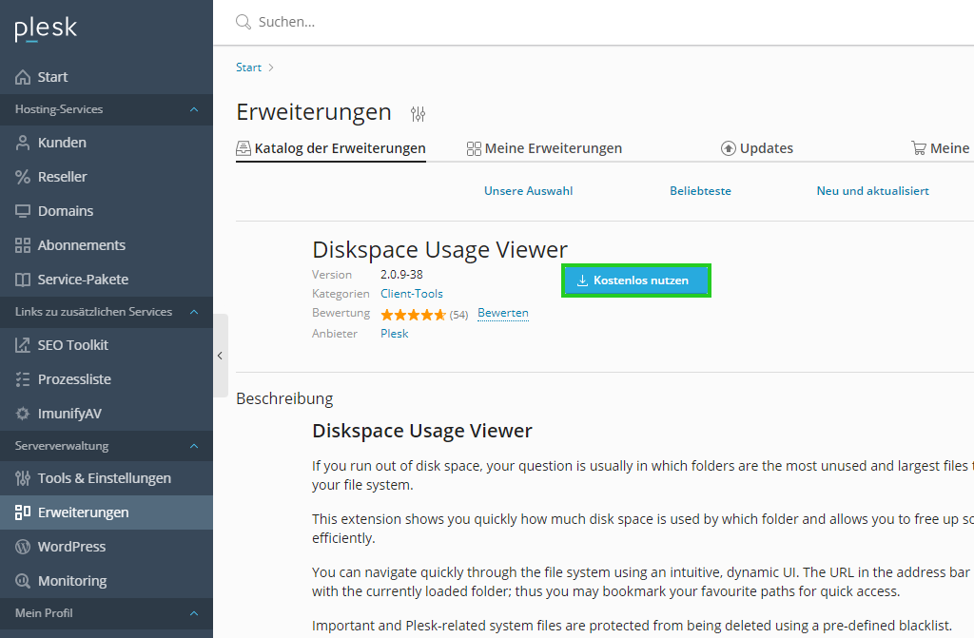Open Prozessliste list icon
This screenshot has width=974, height=638.
pos(23,379)
